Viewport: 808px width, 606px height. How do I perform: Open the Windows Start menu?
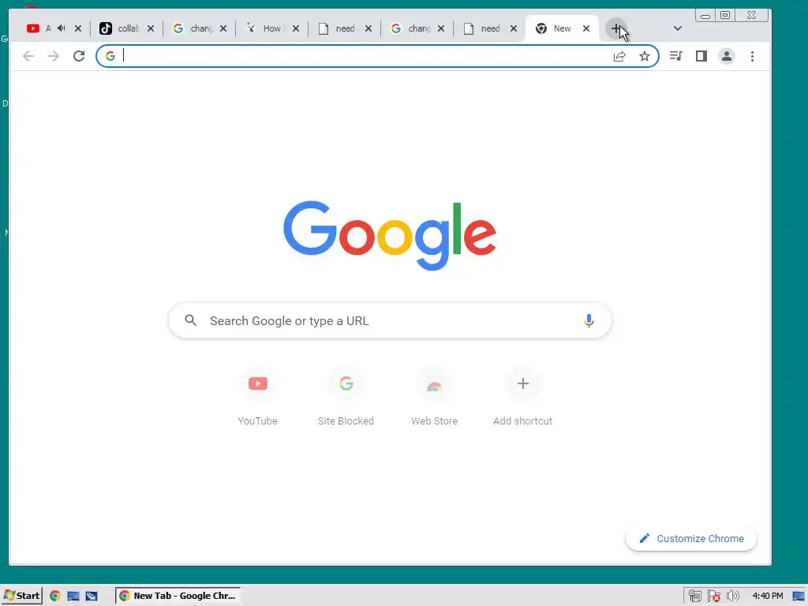(x=21, y=596)
